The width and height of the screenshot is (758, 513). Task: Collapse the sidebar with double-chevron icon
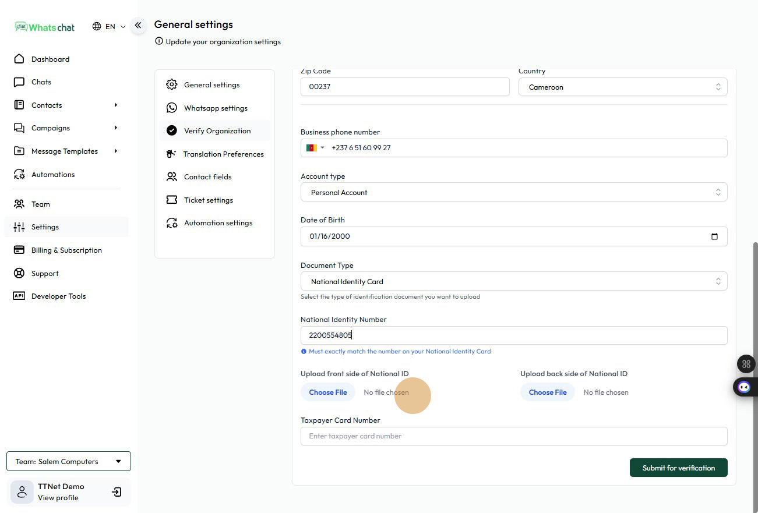pyautogui.click(x=138, y=26)
